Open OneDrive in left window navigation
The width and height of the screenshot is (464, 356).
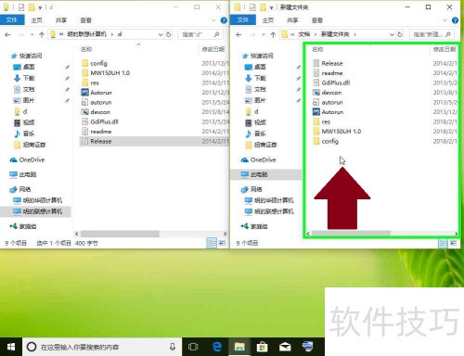27,159
